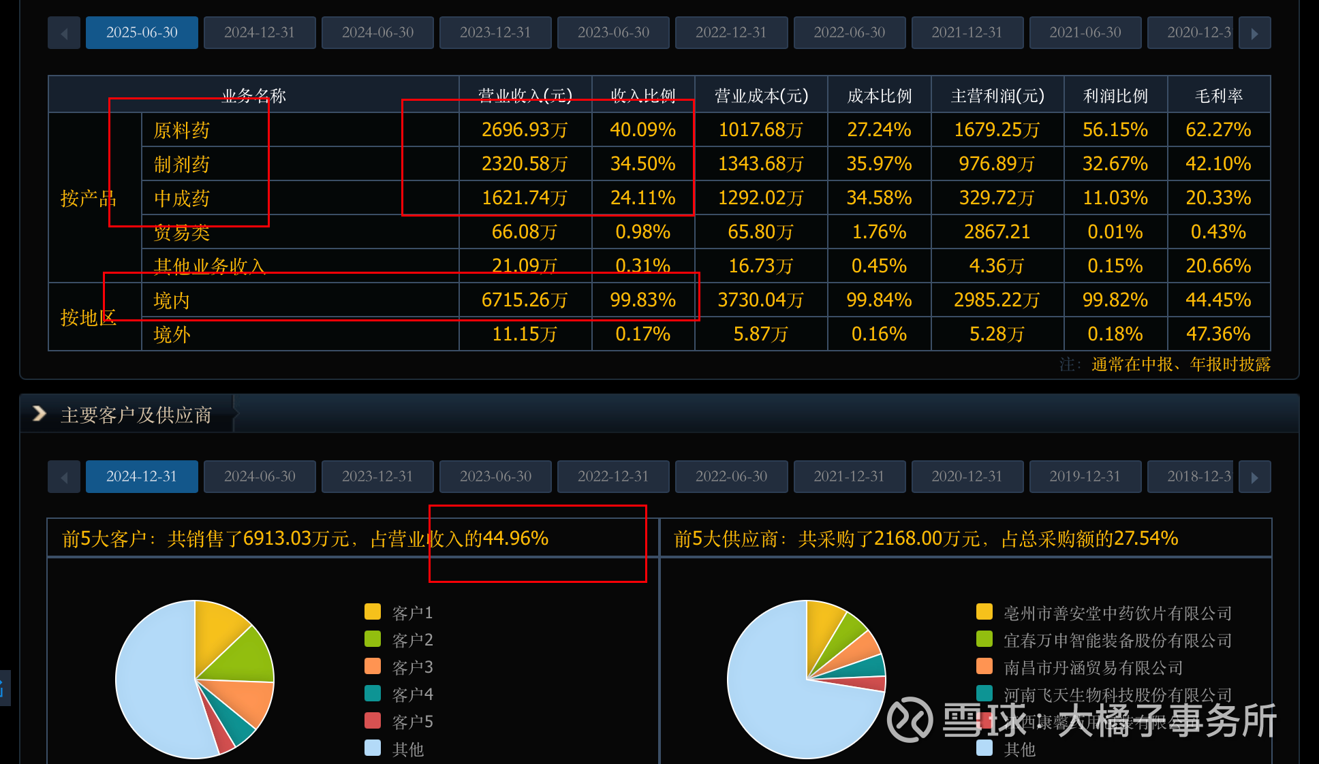The width and height of the screenshot is (1319, 764).
Task: Click teal 客户4 legend swatch
Action: (373, 693)
